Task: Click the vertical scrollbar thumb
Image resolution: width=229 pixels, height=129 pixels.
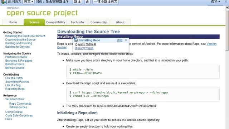Action: (x=227, y=30)
